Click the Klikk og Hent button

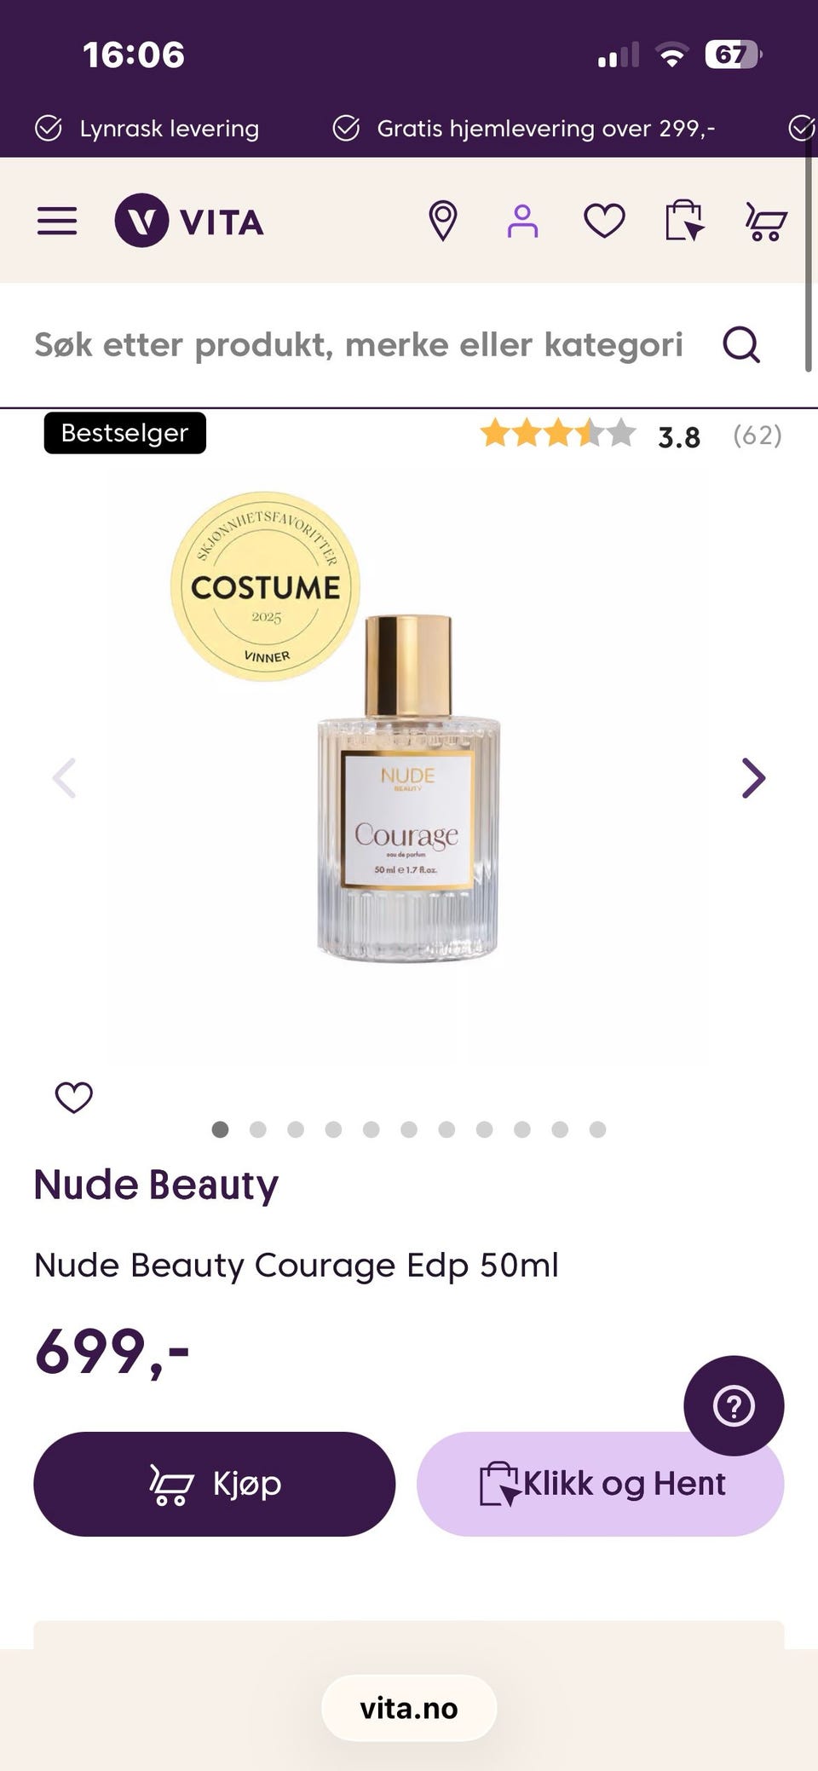[600, 1484]
